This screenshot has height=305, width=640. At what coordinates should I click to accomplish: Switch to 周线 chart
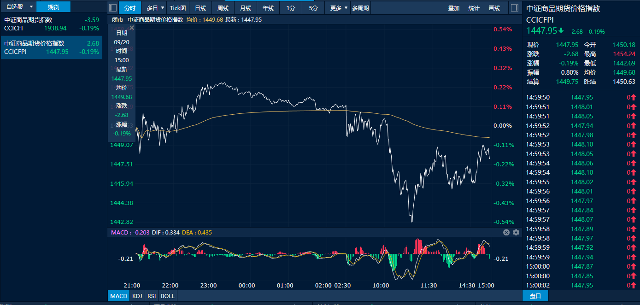(223, 8)
